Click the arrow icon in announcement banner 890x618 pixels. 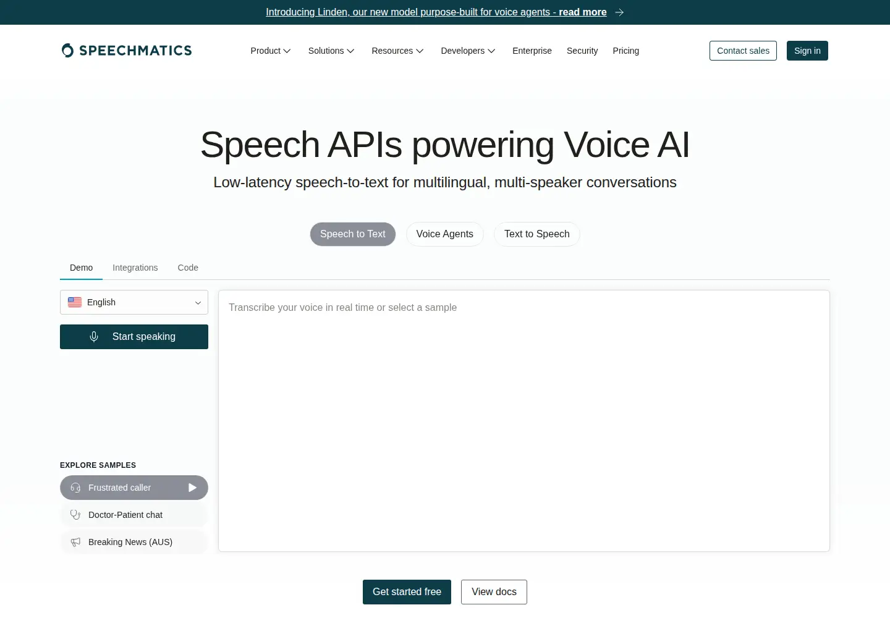coord(619,12)
